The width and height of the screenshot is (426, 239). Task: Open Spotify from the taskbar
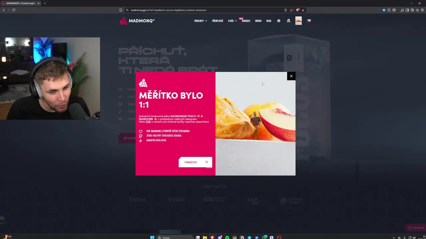(227, 237)
